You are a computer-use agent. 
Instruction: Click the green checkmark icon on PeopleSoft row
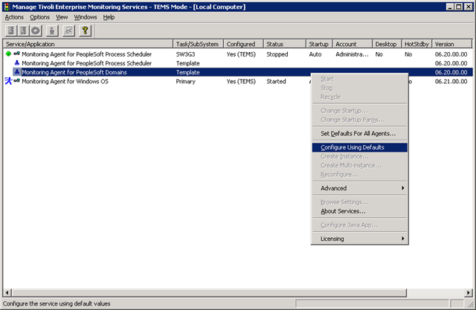(8, 54)
